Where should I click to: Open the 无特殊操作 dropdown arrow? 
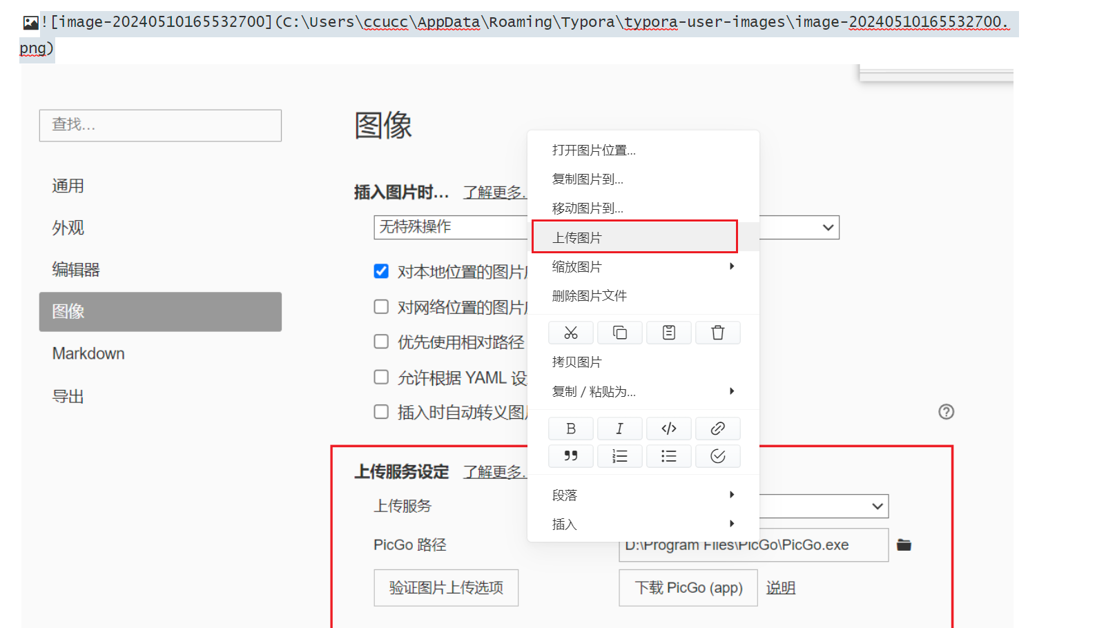coord(828,228)
